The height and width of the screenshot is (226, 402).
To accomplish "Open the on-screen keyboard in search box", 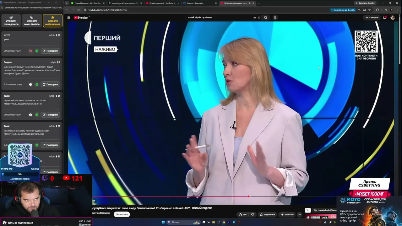I will click(255, 18).
